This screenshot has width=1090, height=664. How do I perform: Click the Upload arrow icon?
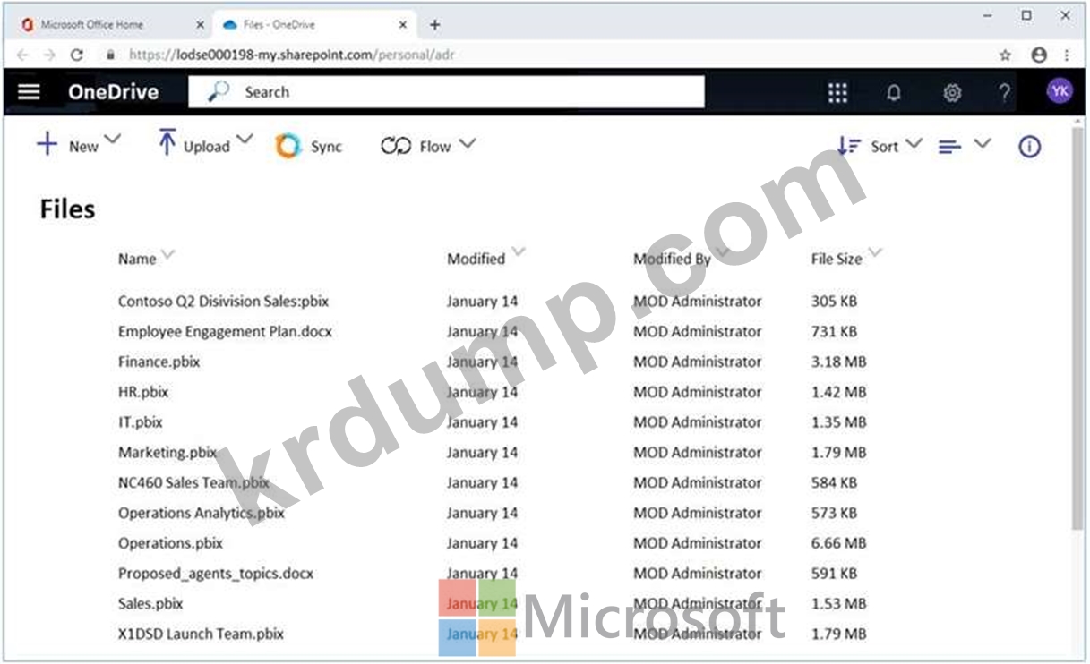[167, 143]
